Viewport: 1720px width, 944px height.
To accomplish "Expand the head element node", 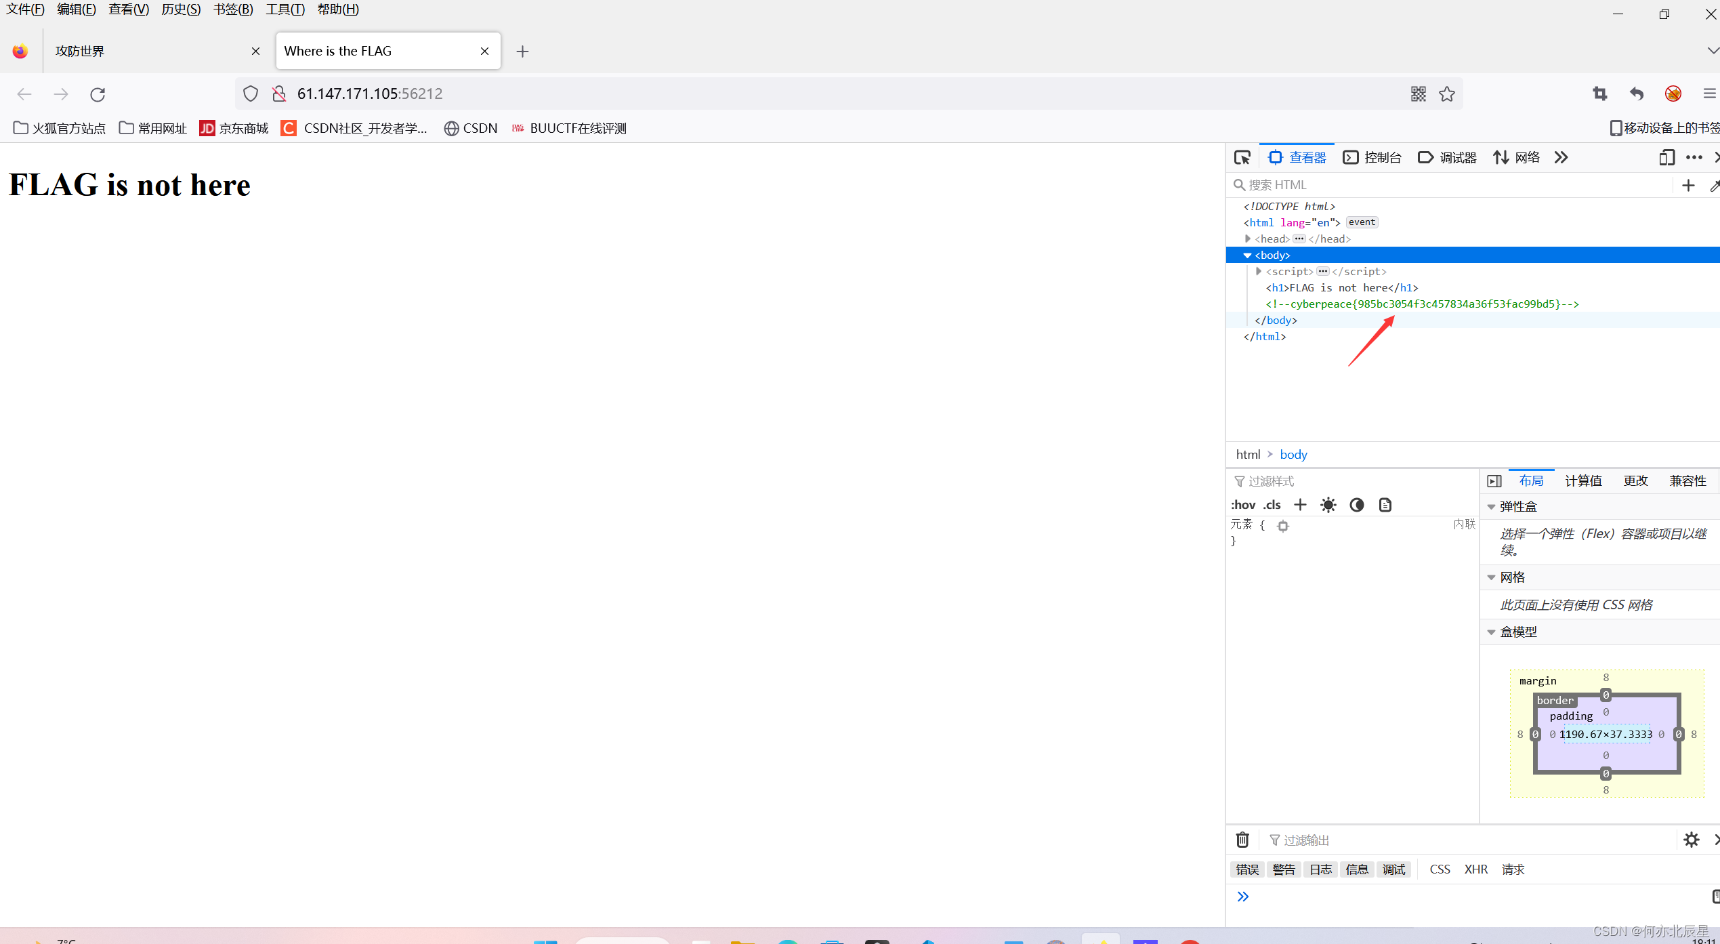I will coord(1247,239).
